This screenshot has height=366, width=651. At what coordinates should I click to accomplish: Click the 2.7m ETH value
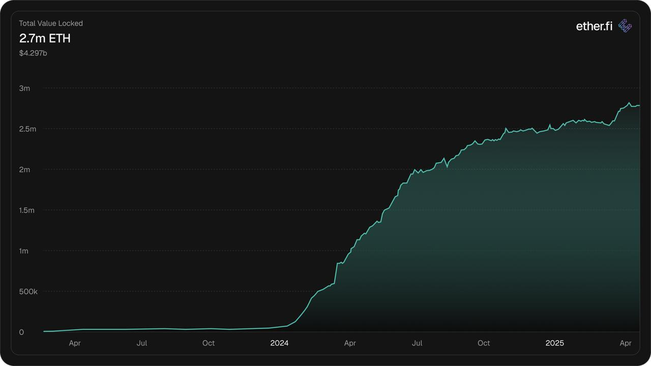click(x=45, y=38)
